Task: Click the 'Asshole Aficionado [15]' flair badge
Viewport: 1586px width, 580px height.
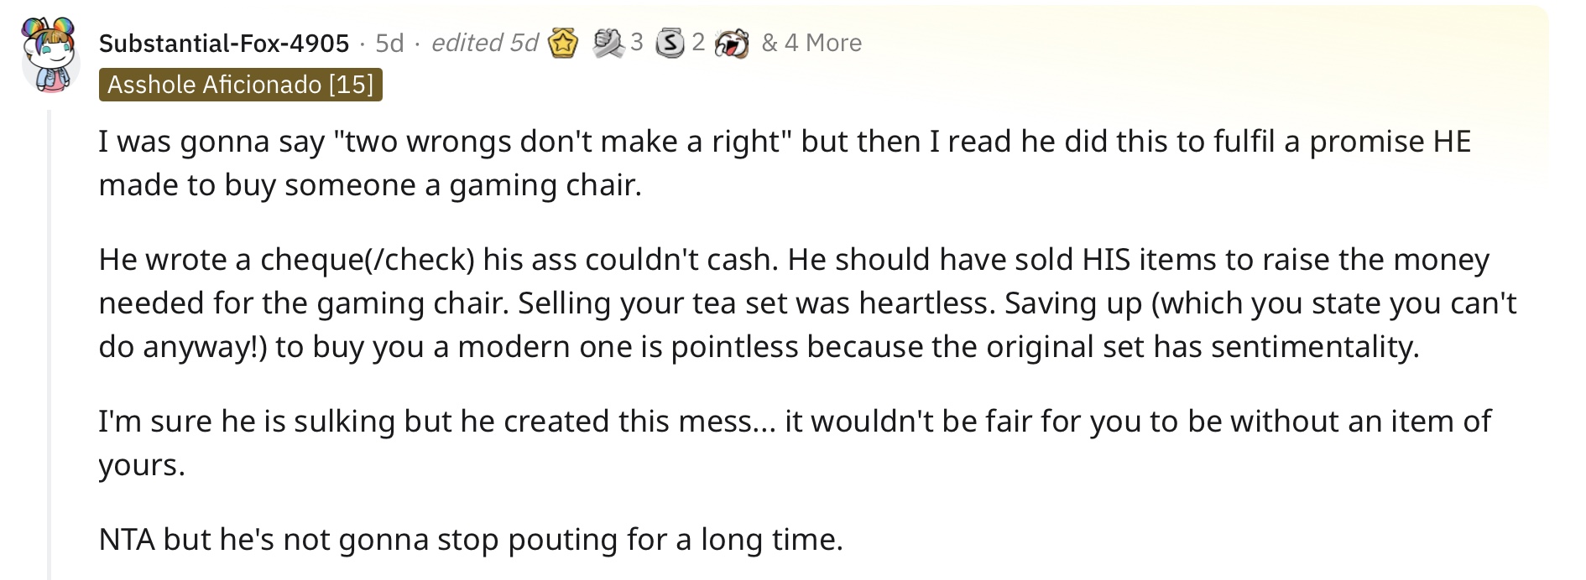Action: click(241, 85)
